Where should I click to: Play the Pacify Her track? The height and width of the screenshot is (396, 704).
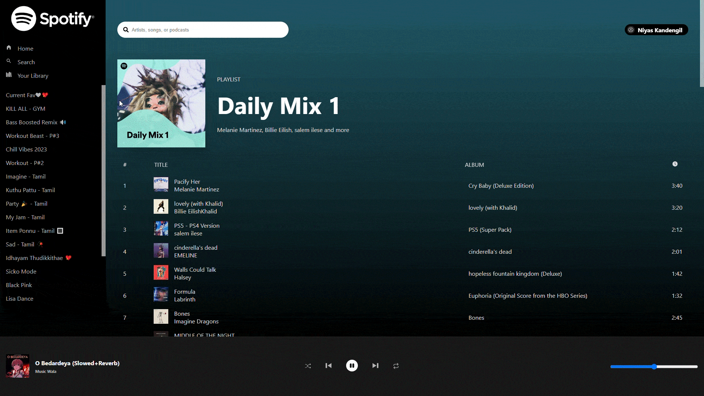click(187, 181)
